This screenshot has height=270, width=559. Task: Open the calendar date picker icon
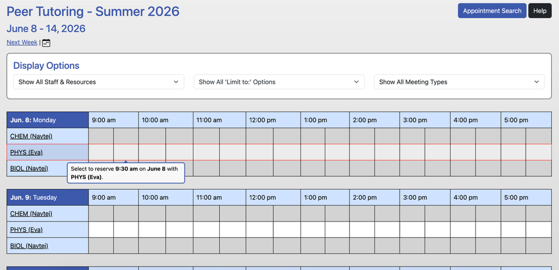pos(46,43)
